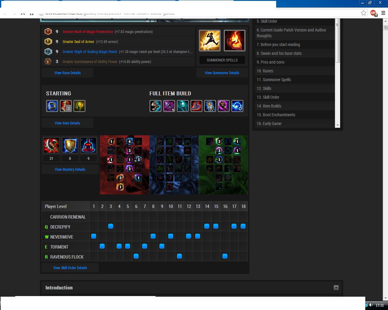Click the Greater Glyph of Scaling Magic Resist icon

[48, 51]
